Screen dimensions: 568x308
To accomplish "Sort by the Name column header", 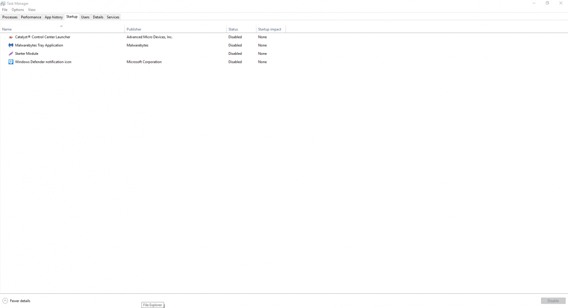I will [62, 28].
